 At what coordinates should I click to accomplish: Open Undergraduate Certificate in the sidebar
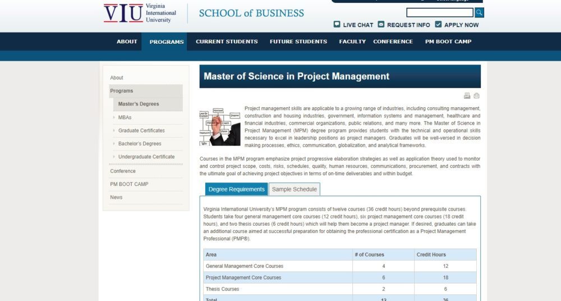click(x=146, y=157)
